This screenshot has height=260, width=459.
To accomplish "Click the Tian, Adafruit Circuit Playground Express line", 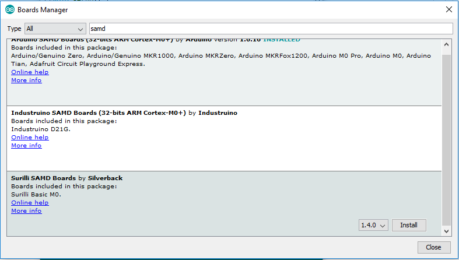I will [x=78, y=64].
